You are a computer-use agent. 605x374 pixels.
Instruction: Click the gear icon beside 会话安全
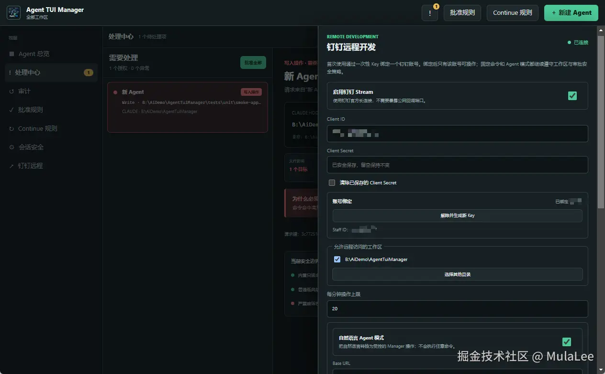11,147
